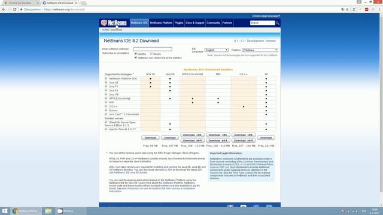The height and width of the screenshot is (215, 383).
Task: Click info icon next to Java Card 3 Connected
Action: tap(106, 114)
